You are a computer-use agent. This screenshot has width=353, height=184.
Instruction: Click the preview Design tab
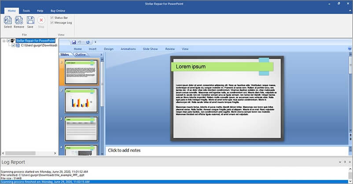(x=109, y=49)
